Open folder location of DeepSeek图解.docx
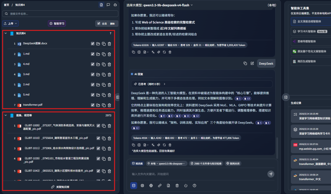Screen dimensions: 331x194 [98, 44]
